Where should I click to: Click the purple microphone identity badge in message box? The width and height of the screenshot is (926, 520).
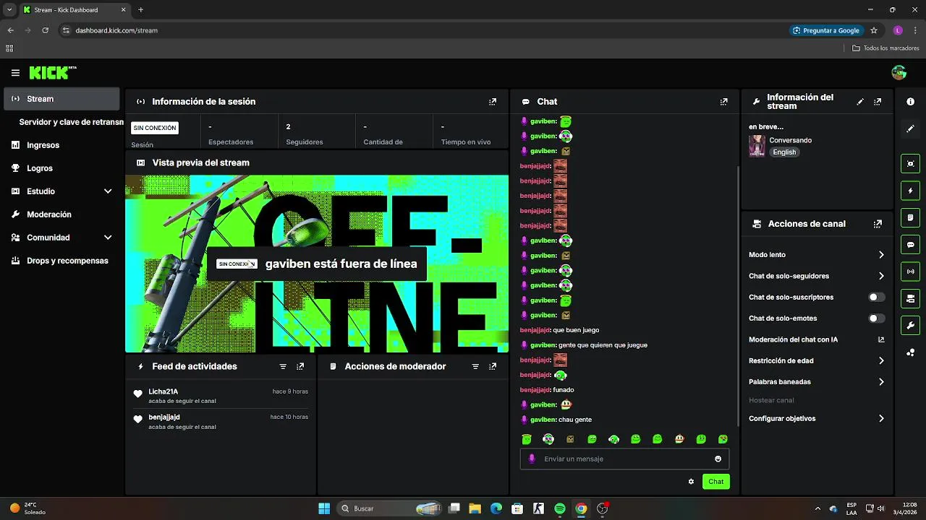pyautogui.click(x=532, y=459)
